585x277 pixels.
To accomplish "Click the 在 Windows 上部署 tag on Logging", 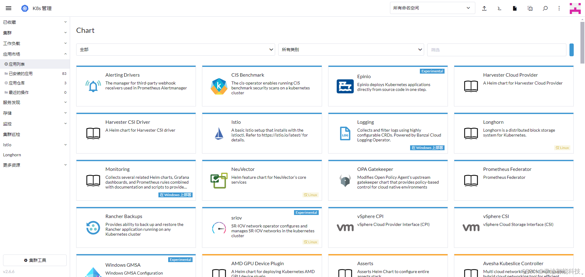I will coord(427,148).
